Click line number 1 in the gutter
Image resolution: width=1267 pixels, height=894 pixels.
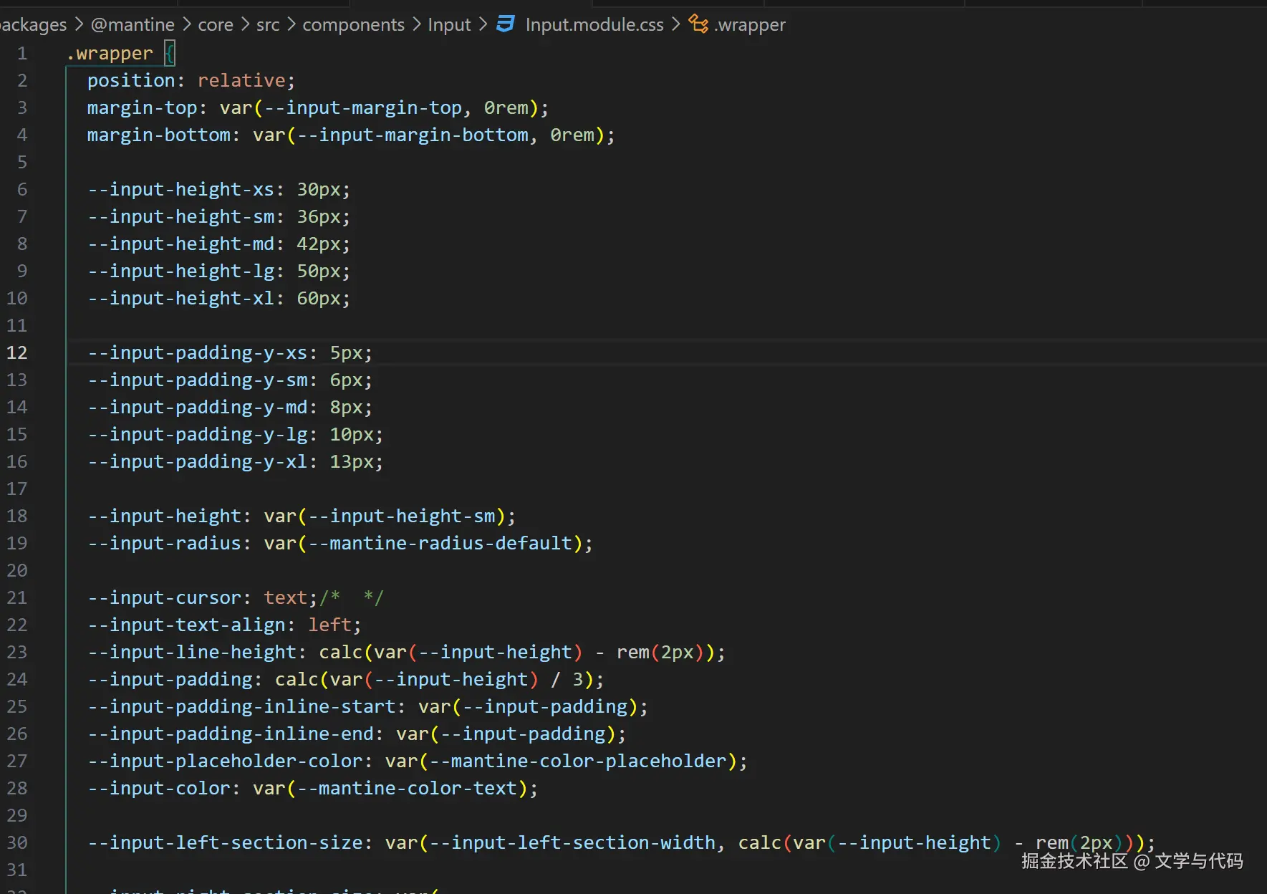click(22, 53)
